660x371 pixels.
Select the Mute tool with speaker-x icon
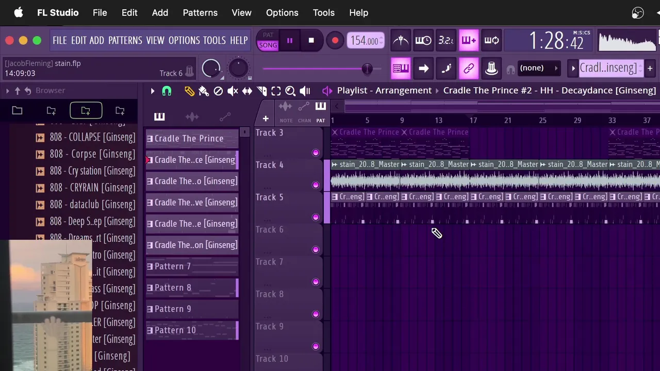(x=233, y=91)
